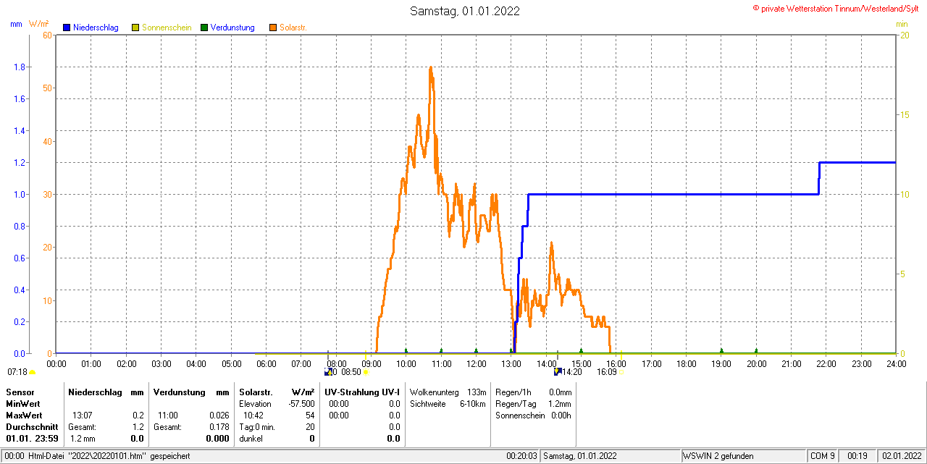Click the 01.01. 23:59 timestamp cell
927x464 pixels.
pos(32,439)
